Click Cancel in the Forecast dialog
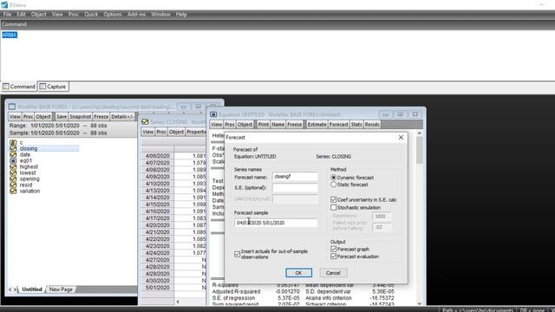555x312 pixels. point(333,273)
